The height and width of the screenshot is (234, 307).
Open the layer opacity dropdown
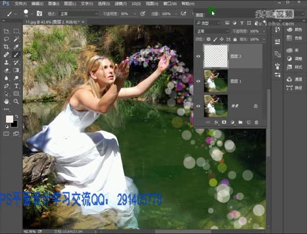click(x=264, y=31)
